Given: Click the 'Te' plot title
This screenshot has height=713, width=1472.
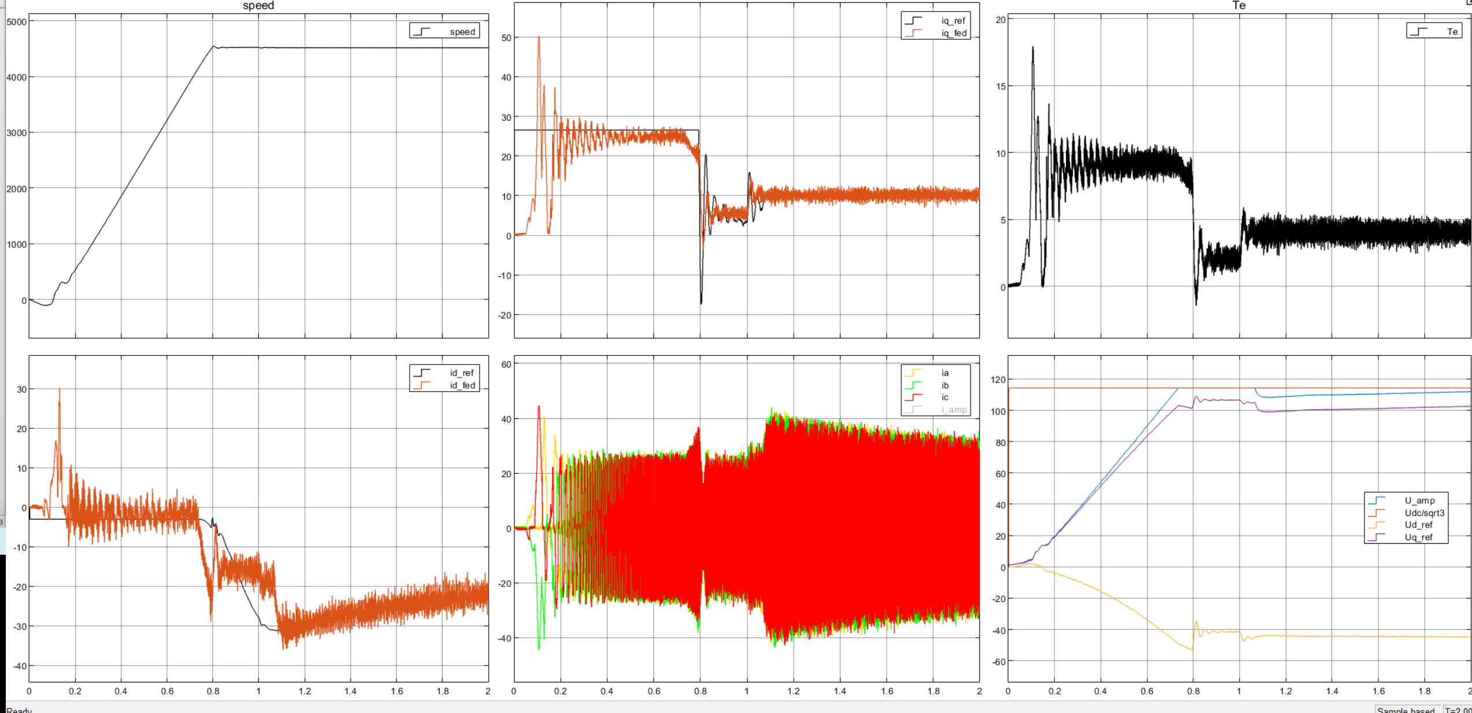Looking at the screenshot, I should pos(1239,6).
